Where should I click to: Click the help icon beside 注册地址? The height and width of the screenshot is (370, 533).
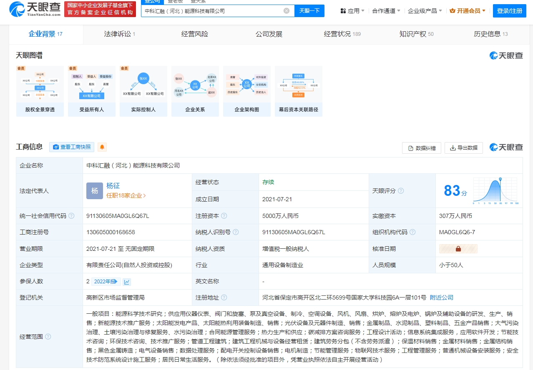coord(224,297)
